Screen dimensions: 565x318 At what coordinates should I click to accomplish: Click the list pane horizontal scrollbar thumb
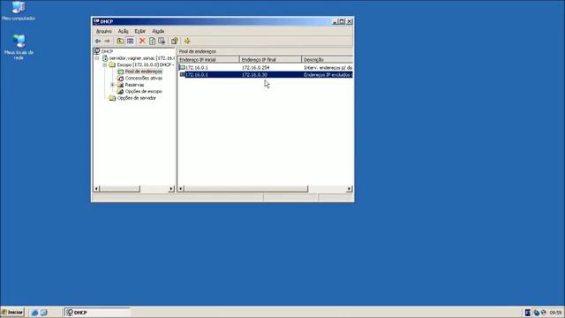pyautogui.click(x=245, y=188)
